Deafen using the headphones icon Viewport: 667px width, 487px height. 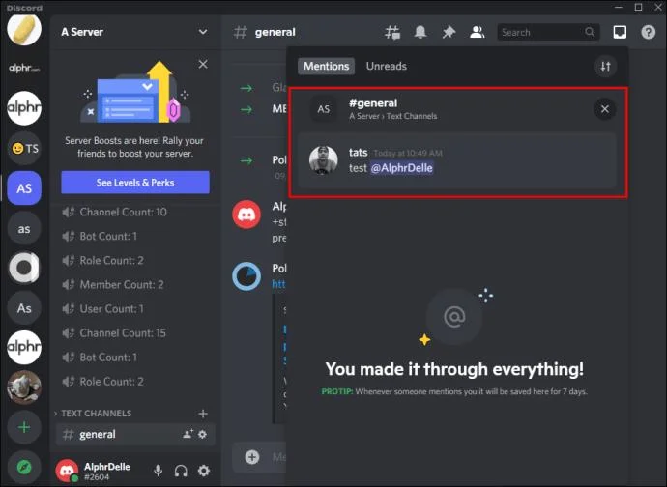click(x=181, y=471)
